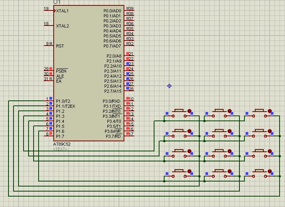285x207 pixels.
Task: Click the EA pin label on the chip
Action: 59,81
